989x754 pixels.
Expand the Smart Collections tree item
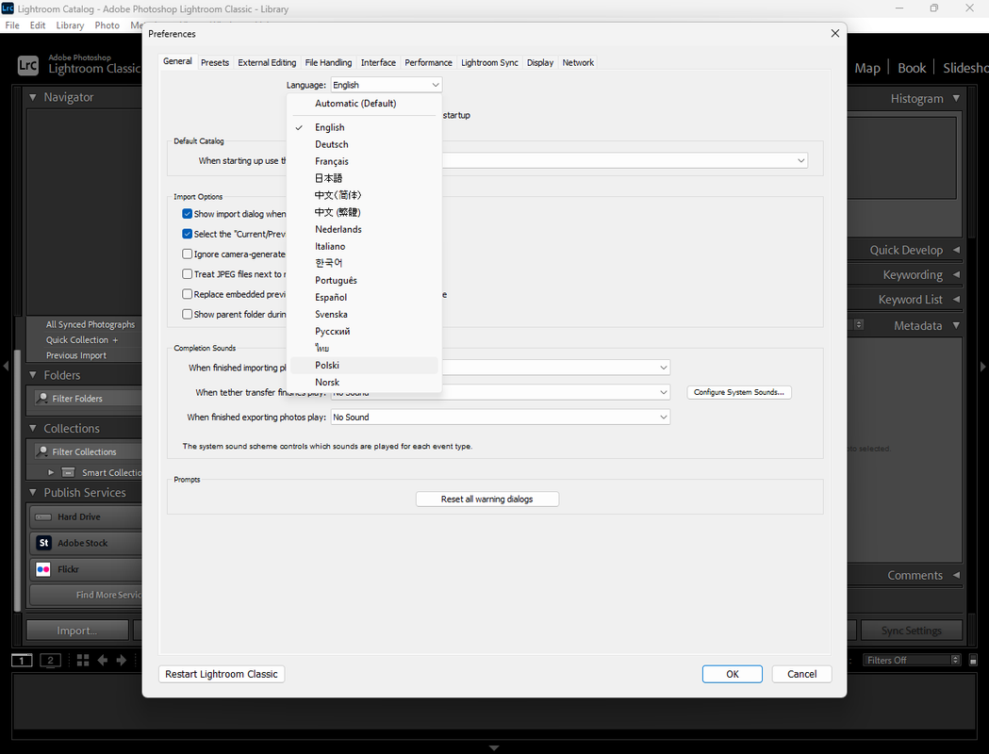click(51, 472)
